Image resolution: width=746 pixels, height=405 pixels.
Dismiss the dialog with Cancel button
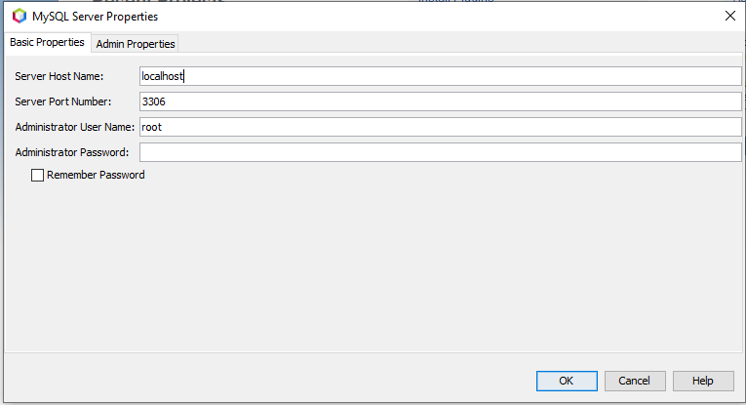point(635,381)
